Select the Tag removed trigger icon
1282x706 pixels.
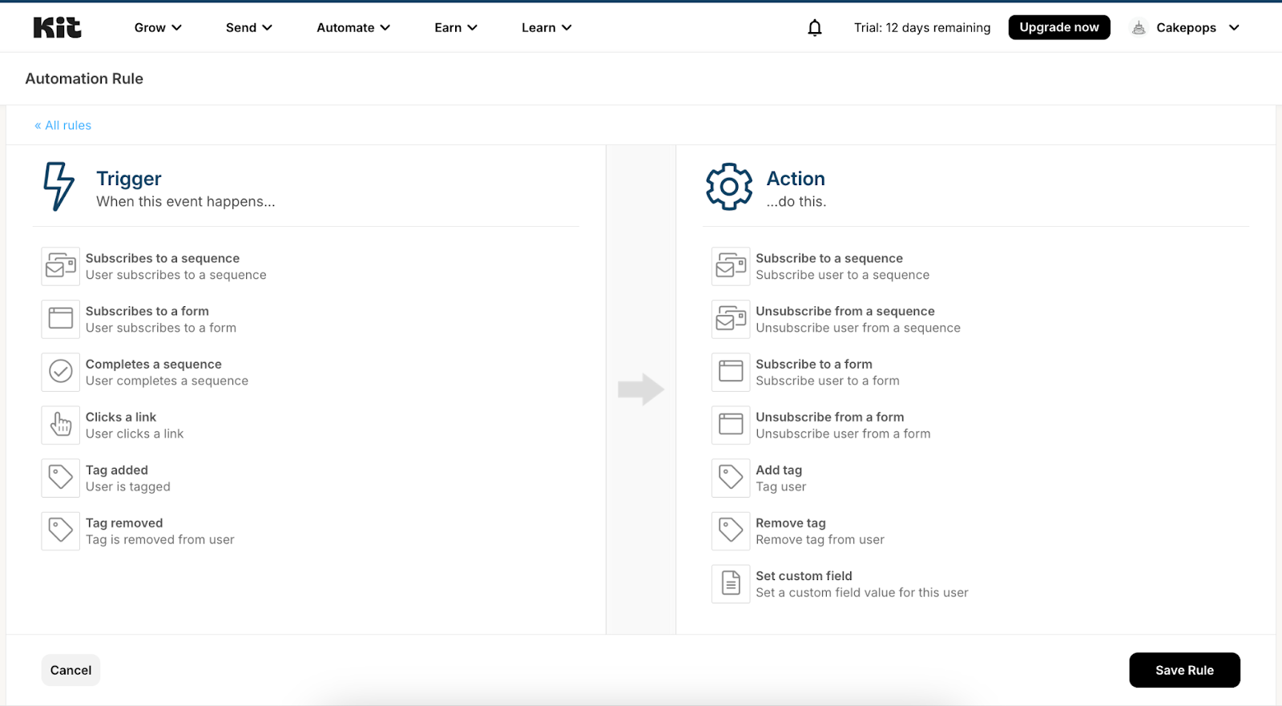click(61, 531)
